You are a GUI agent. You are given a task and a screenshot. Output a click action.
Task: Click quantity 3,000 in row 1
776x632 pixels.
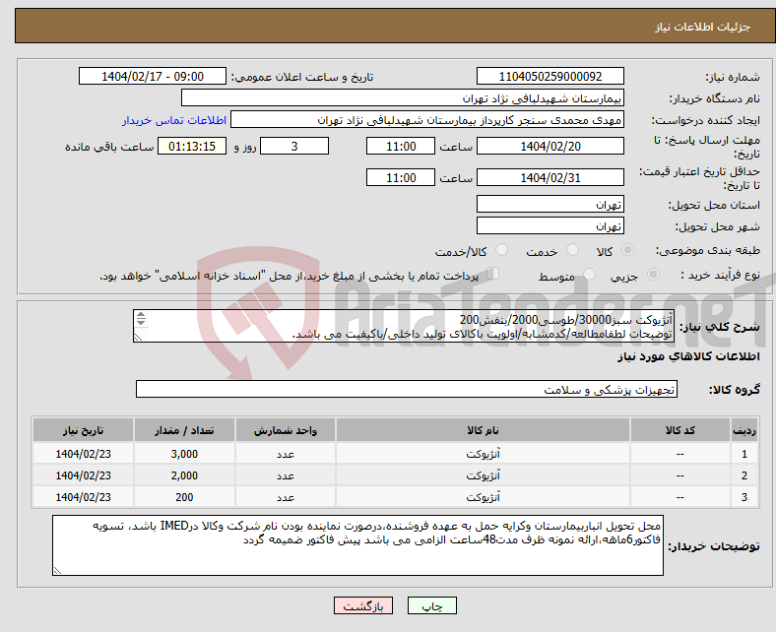click(x=184, y=454)
